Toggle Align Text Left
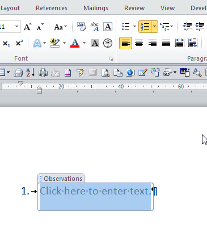207x233 pixels. click(125, 43)
